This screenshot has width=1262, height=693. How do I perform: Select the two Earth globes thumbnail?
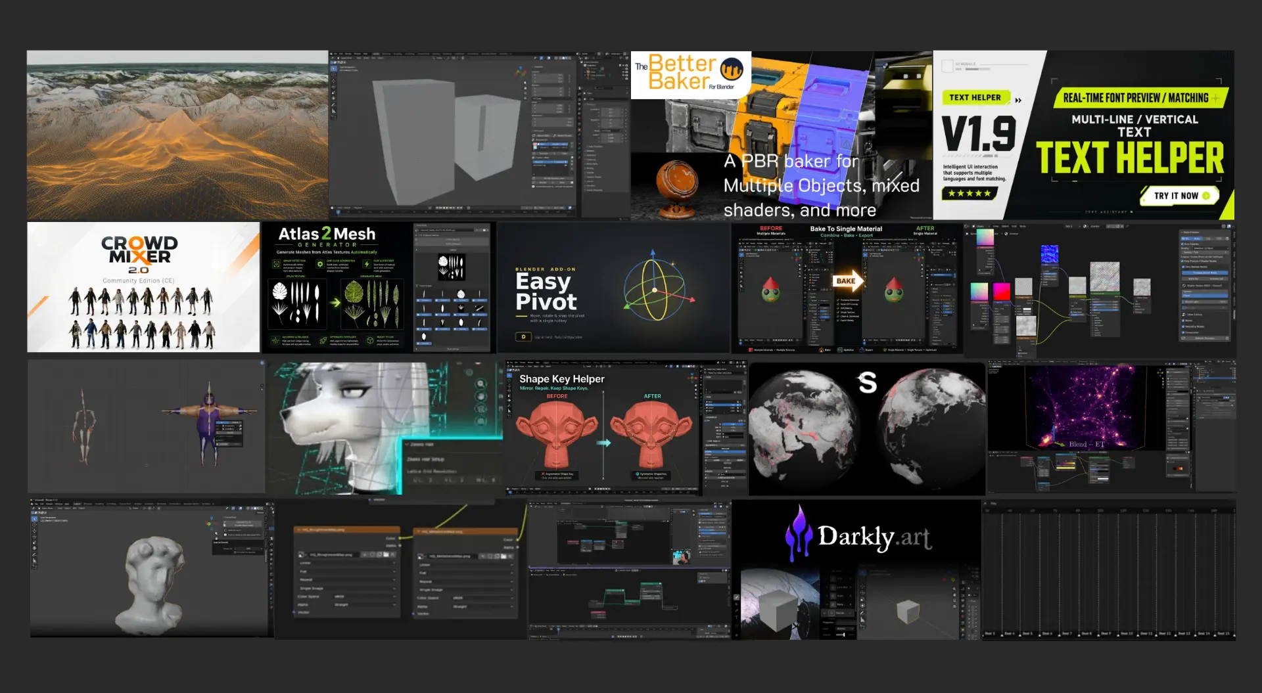[x=867, y=428]
